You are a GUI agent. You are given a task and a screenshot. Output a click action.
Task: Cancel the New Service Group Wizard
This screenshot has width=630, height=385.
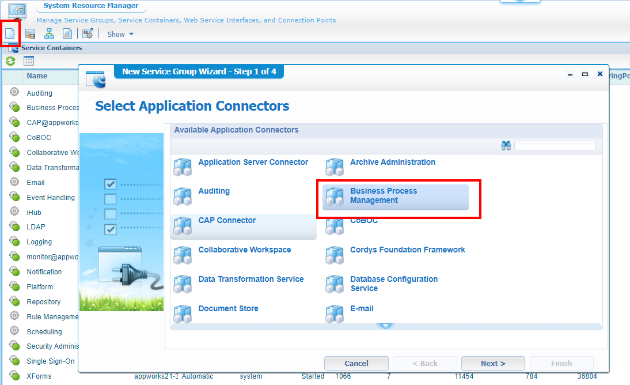356,363
